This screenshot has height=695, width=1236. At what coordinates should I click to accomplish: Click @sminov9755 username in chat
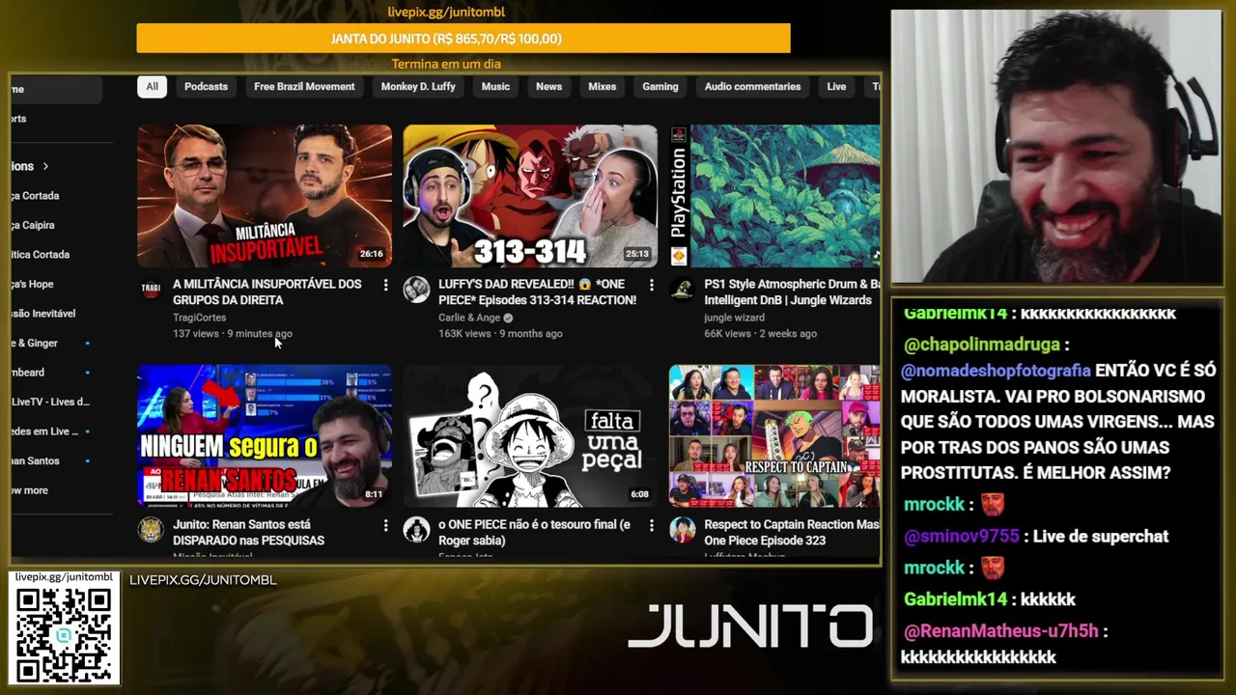point(961,537)
